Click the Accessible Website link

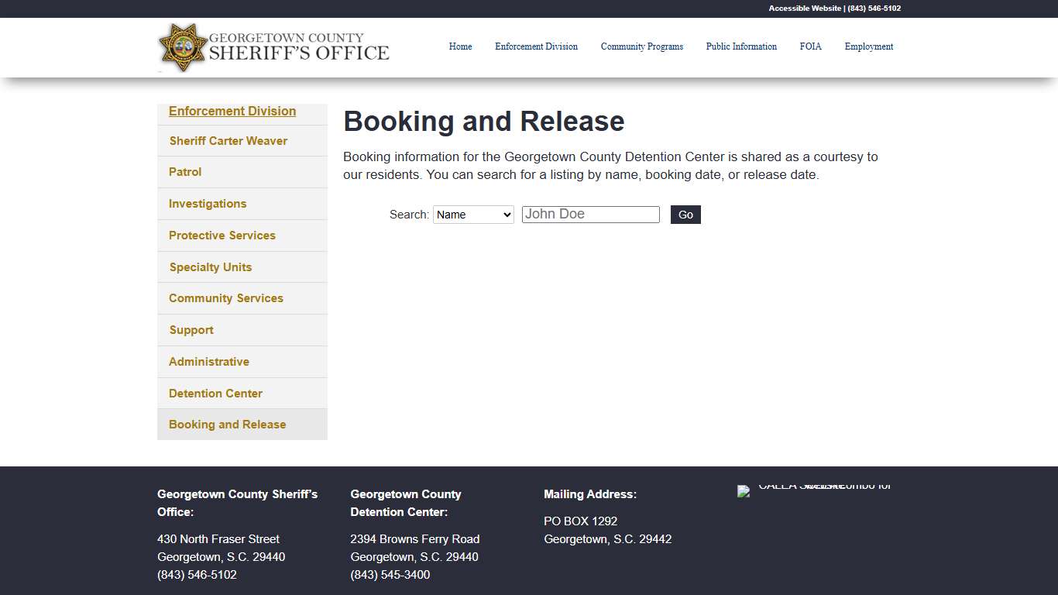click(x=804, y=9)
